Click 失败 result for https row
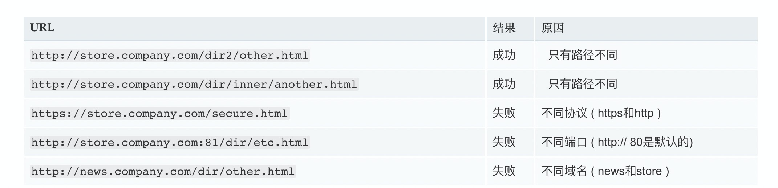Screen dimensions: 778x188 coord(504,113)
